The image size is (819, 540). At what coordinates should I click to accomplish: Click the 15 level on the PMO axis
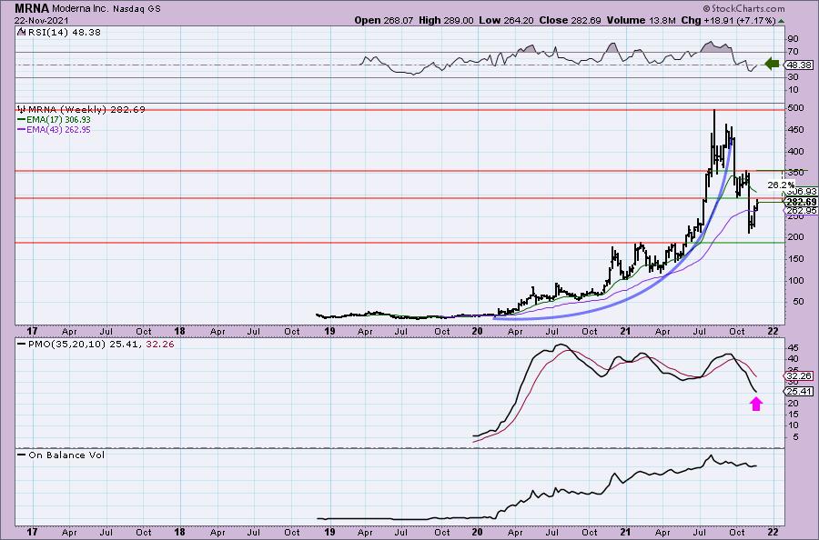[793, 415]
